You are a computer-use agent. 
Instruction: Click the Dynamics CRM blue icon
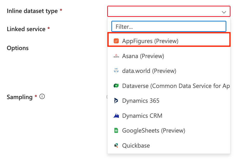[116, 115]
